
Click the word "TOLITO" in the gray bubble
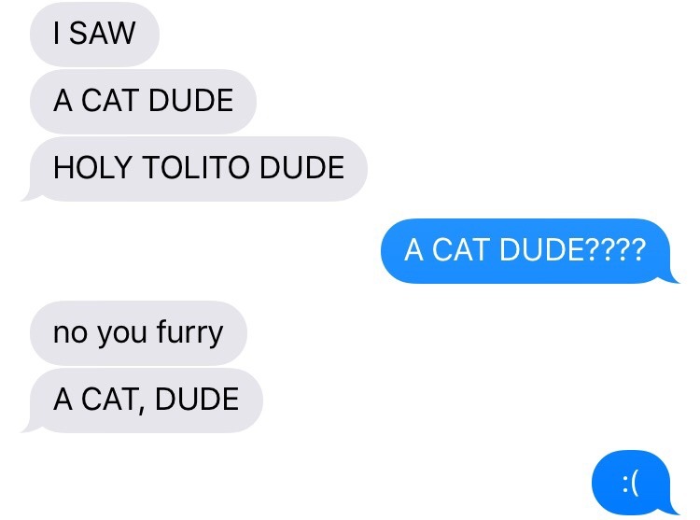pyautogui.click(x=196, y=168)
